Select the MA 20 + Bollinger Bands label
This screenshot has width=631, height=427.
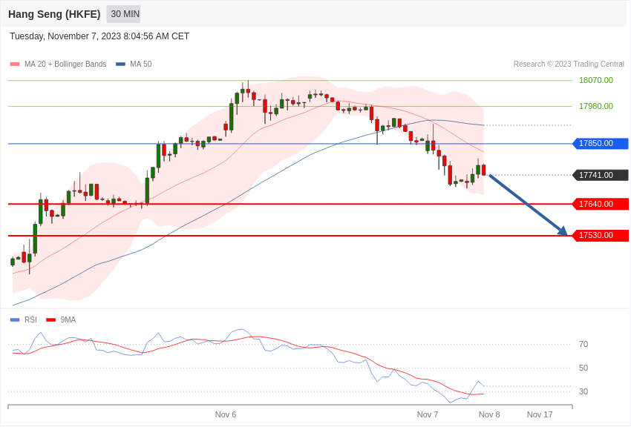(x=65, y=64)
